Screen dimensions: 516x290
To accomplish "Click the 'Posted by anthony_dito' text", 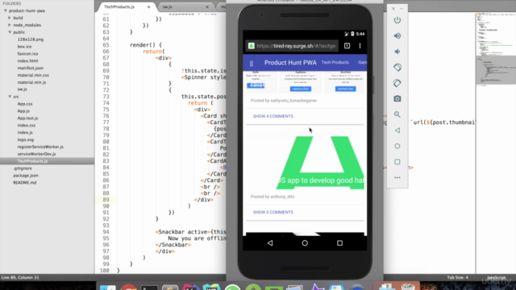I will click(273, 197).
